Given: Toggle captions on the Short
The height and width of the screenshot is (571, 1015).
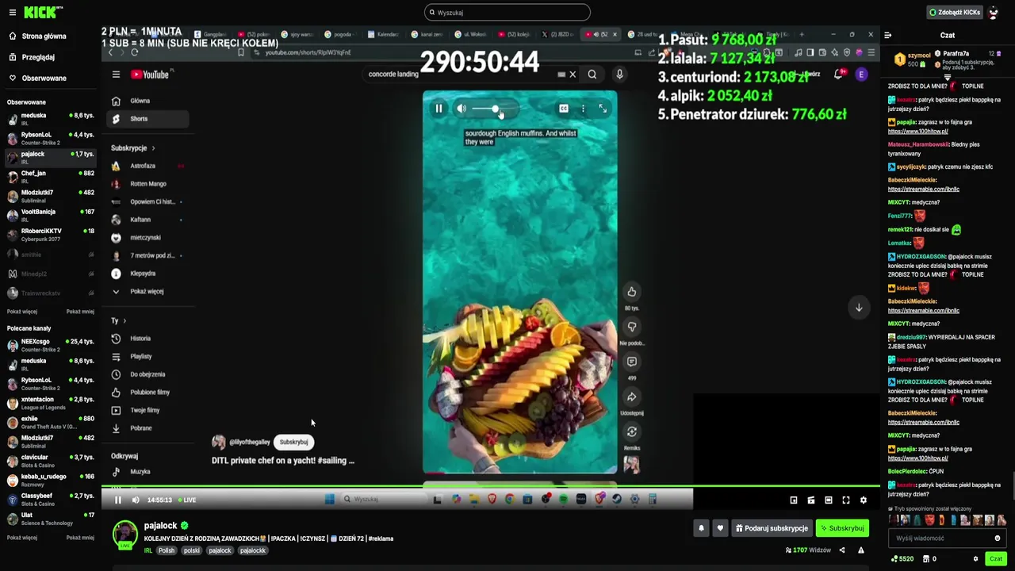Looking at the screenshot, I should pyautogui.click(x=563, y=109).
